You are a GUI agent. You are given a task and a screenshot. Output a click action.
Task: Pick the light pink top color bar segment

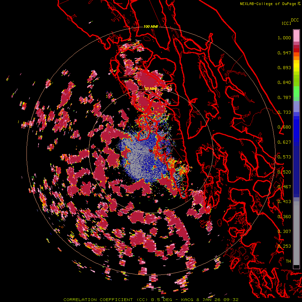pyautogui.click(x=296, y=36)
